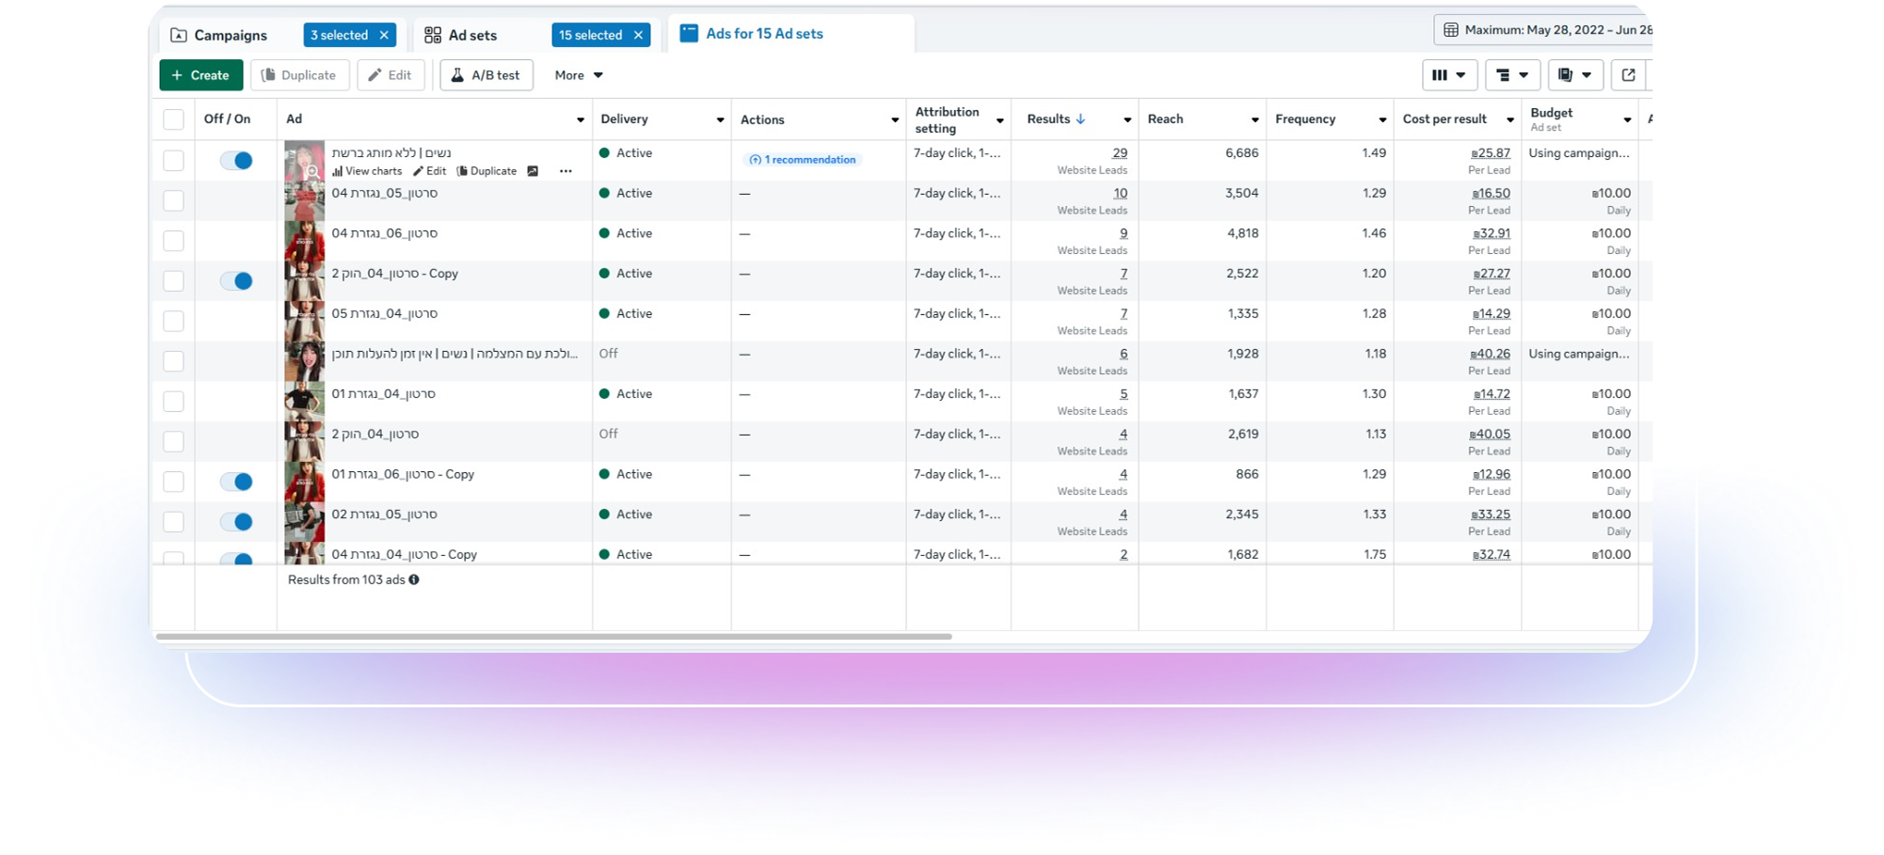1884x855 pixels.
Task: Click the green Create button
Action: tap(201, 75)
